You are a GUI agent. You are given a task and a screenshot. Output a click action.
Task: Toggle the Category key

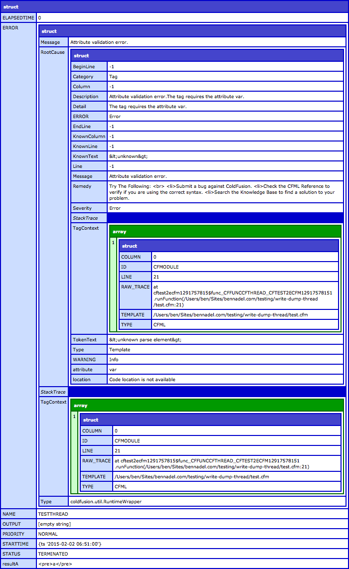(x=89, y=77)
